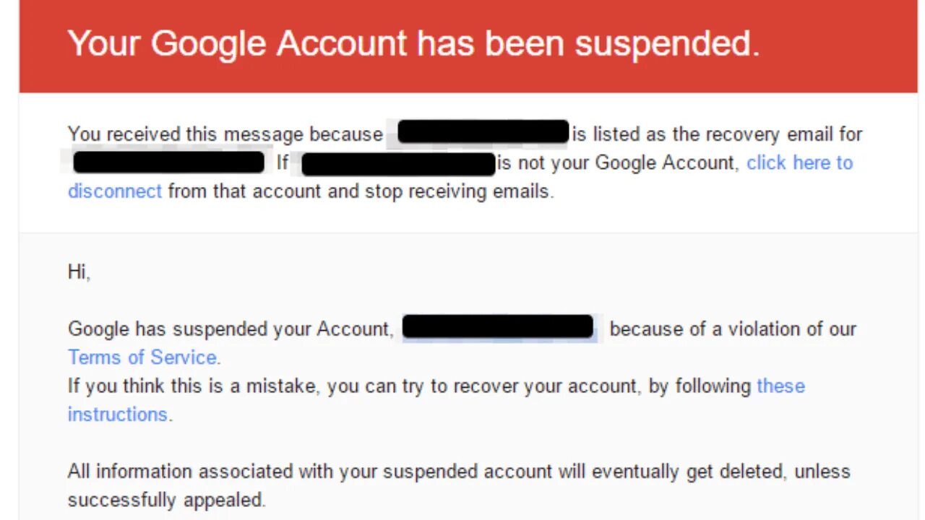Image resolution: width=925 pixels, height=520 pixels.
Task: Click "You received this message because" text
Action: pos(225,135)
